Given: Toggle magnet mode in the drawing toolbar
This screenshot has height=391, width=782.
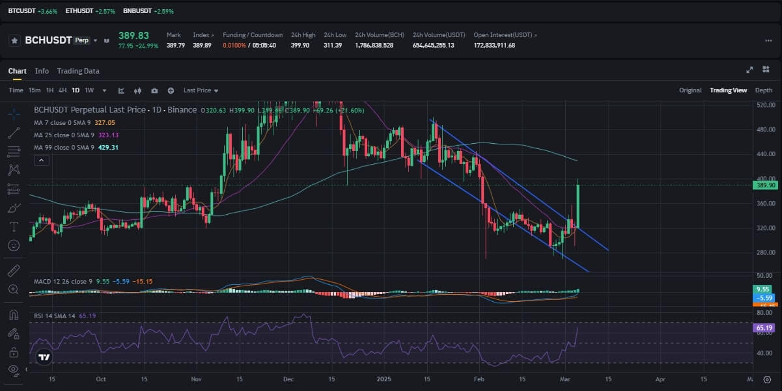Looking at the screenshot, I should (x=14, y=315).
